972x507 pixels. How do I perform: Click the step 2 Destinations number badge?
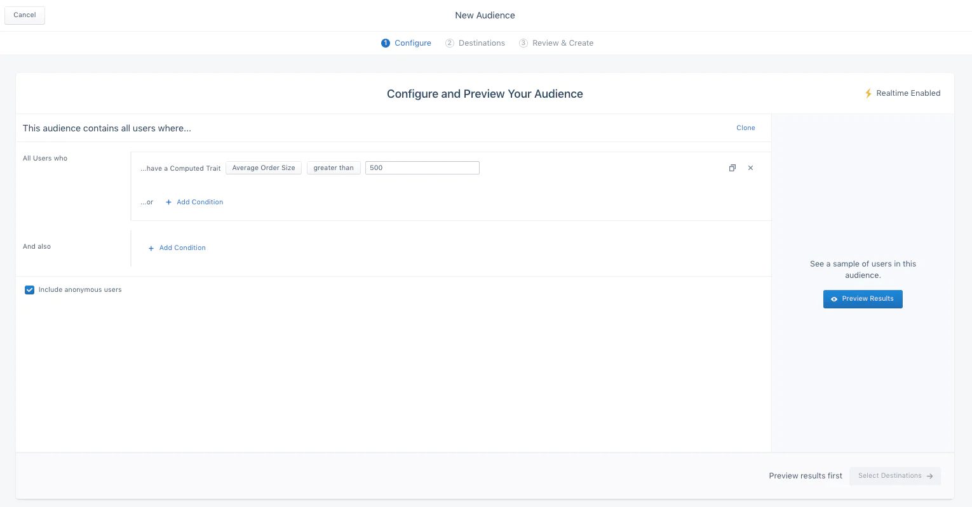pos(450,43)
